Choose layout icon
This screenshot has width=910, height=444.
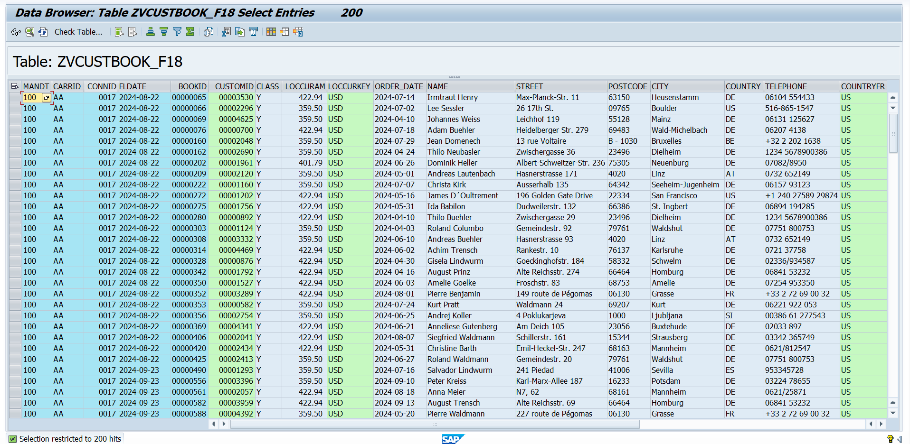point(284,32)
